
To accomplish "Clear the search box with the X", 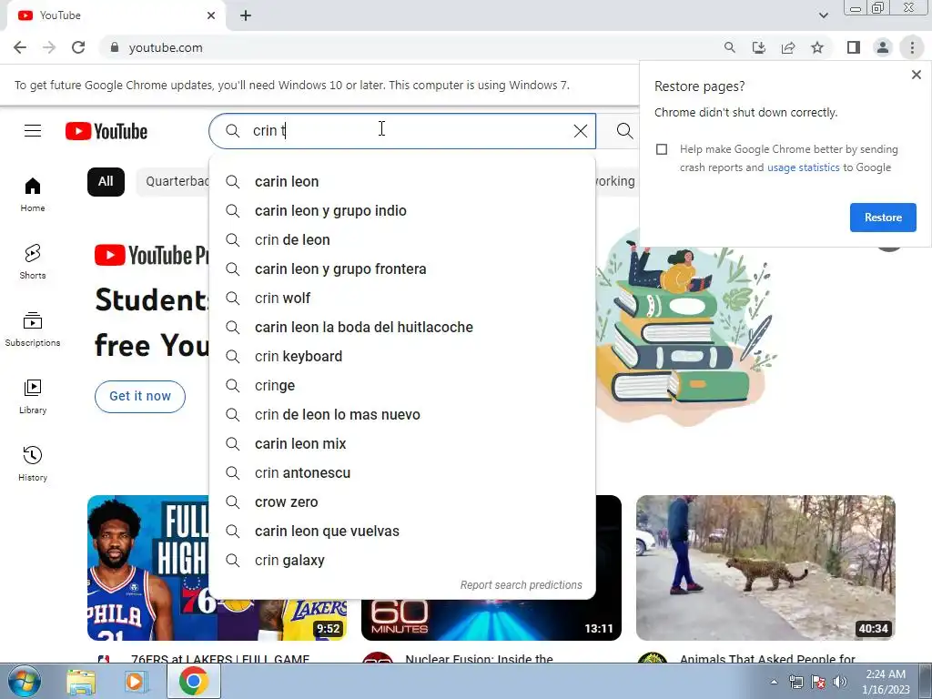I will 580,131.
